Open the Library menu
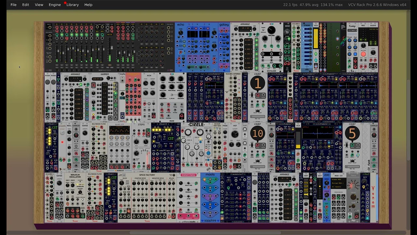417x235 pixels. click(x=72, y=5)
